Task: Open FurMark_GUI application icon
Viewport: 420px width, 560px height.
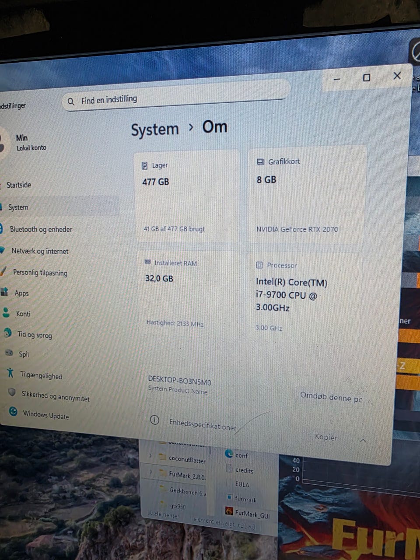Action: pos(229,511)
